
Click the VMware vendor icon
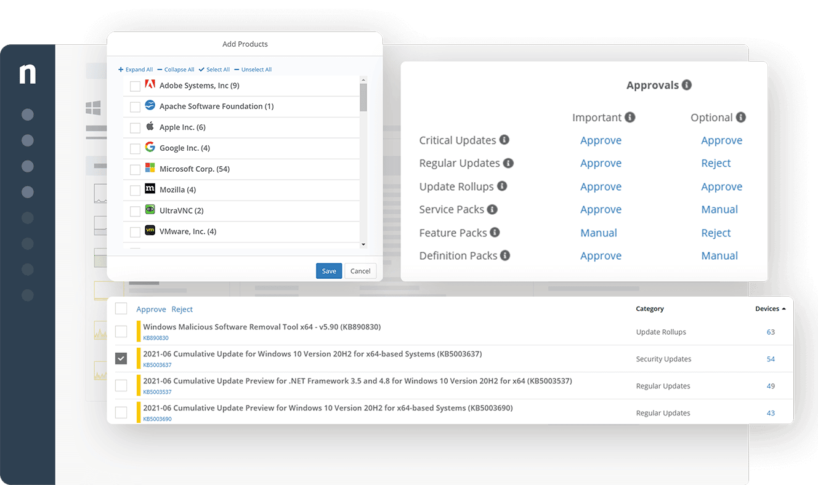(x=150, y=231)
